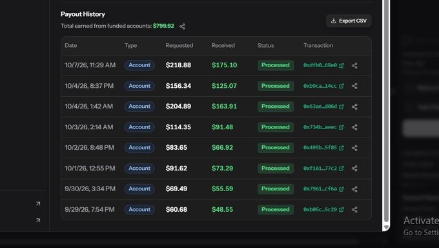Screen dimensions: 439x248
Task: Click the Export CSV button
Action: coord(349,21)
